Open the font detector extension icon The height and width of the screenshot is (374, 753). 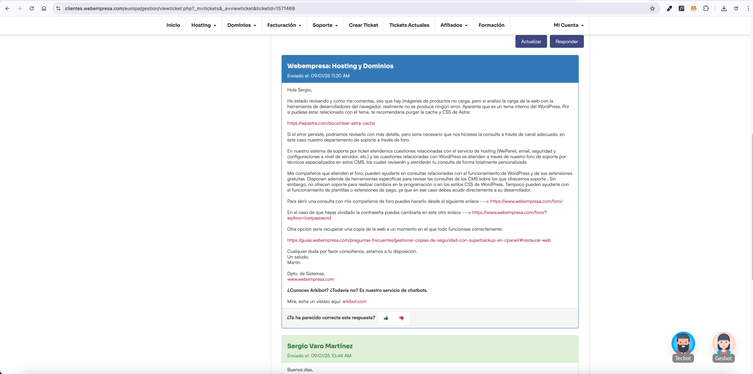pos(681,8)
